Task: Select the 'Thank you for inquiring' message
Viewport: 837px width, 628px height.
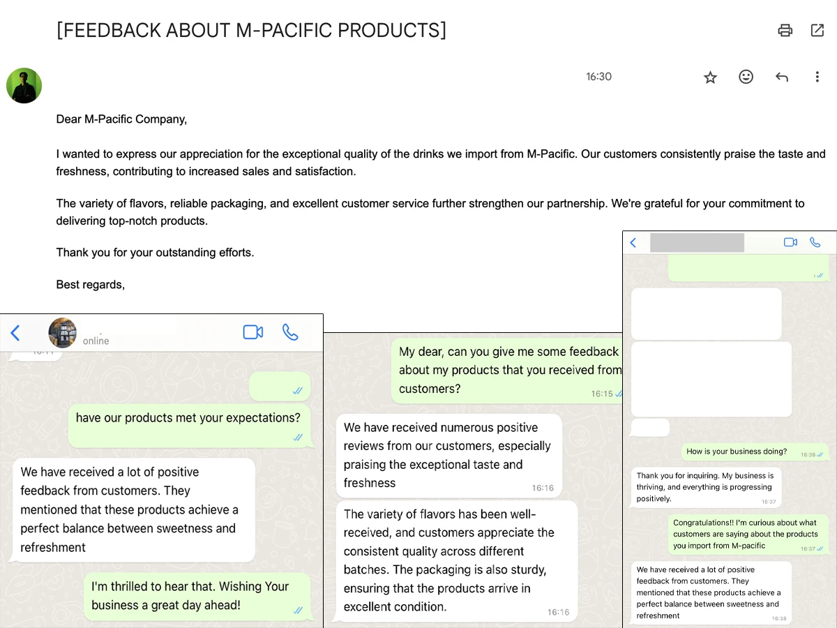Action: [706, 487]
